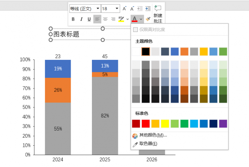The width and height of the screenshot is (249, 167).
Task: Choose green standard color swatch
Action: point(184,124)
